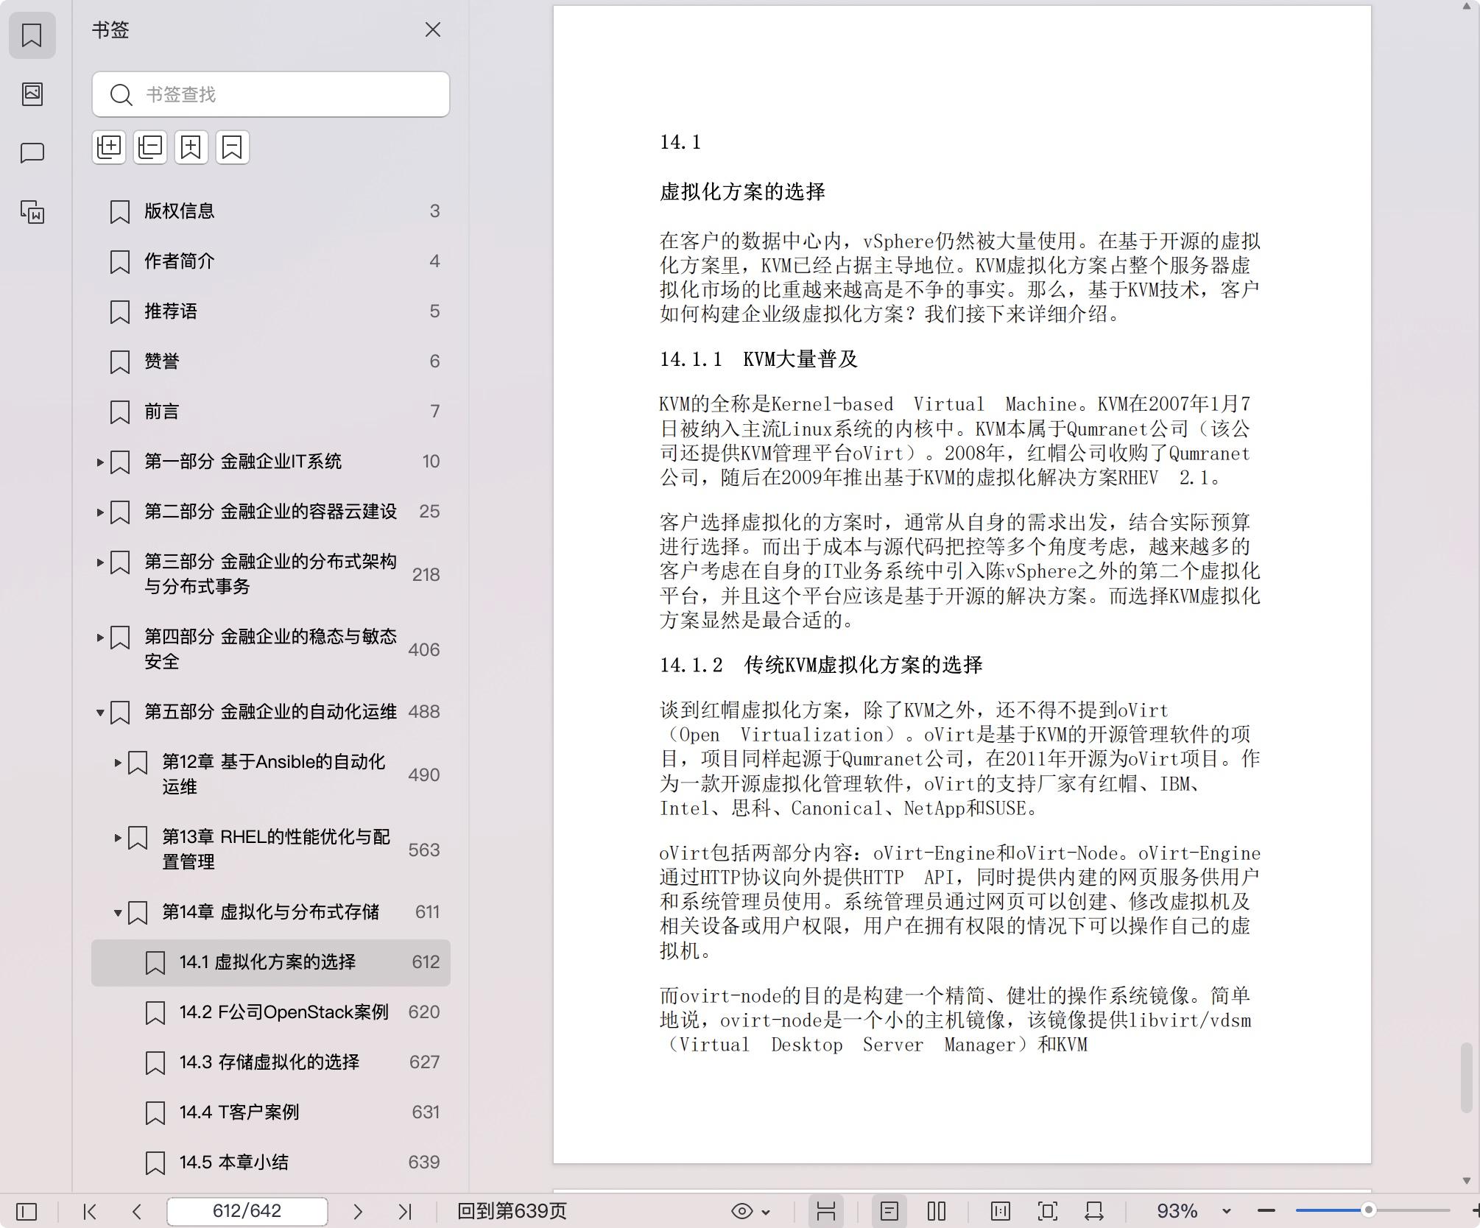Select single page view icon
This screenshot has height=1228, width=1480.
point(889,1211)
